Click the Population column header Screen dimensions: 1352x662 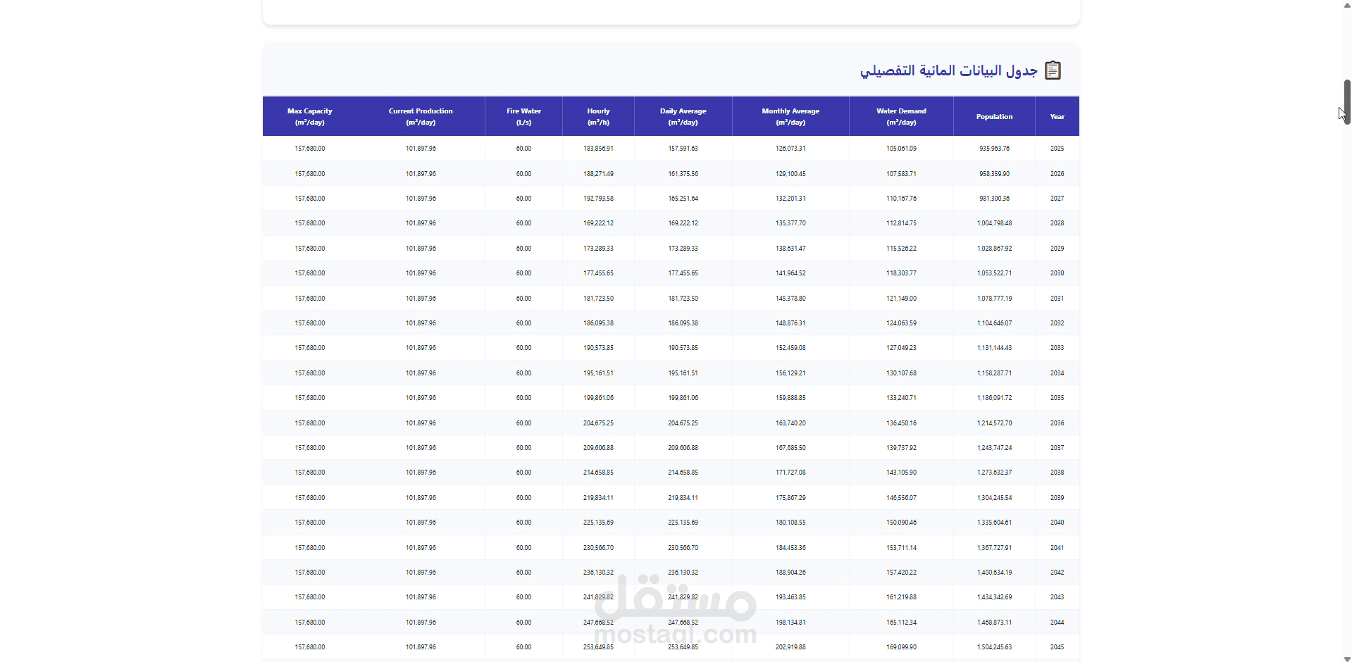click(x=994, y=117)
